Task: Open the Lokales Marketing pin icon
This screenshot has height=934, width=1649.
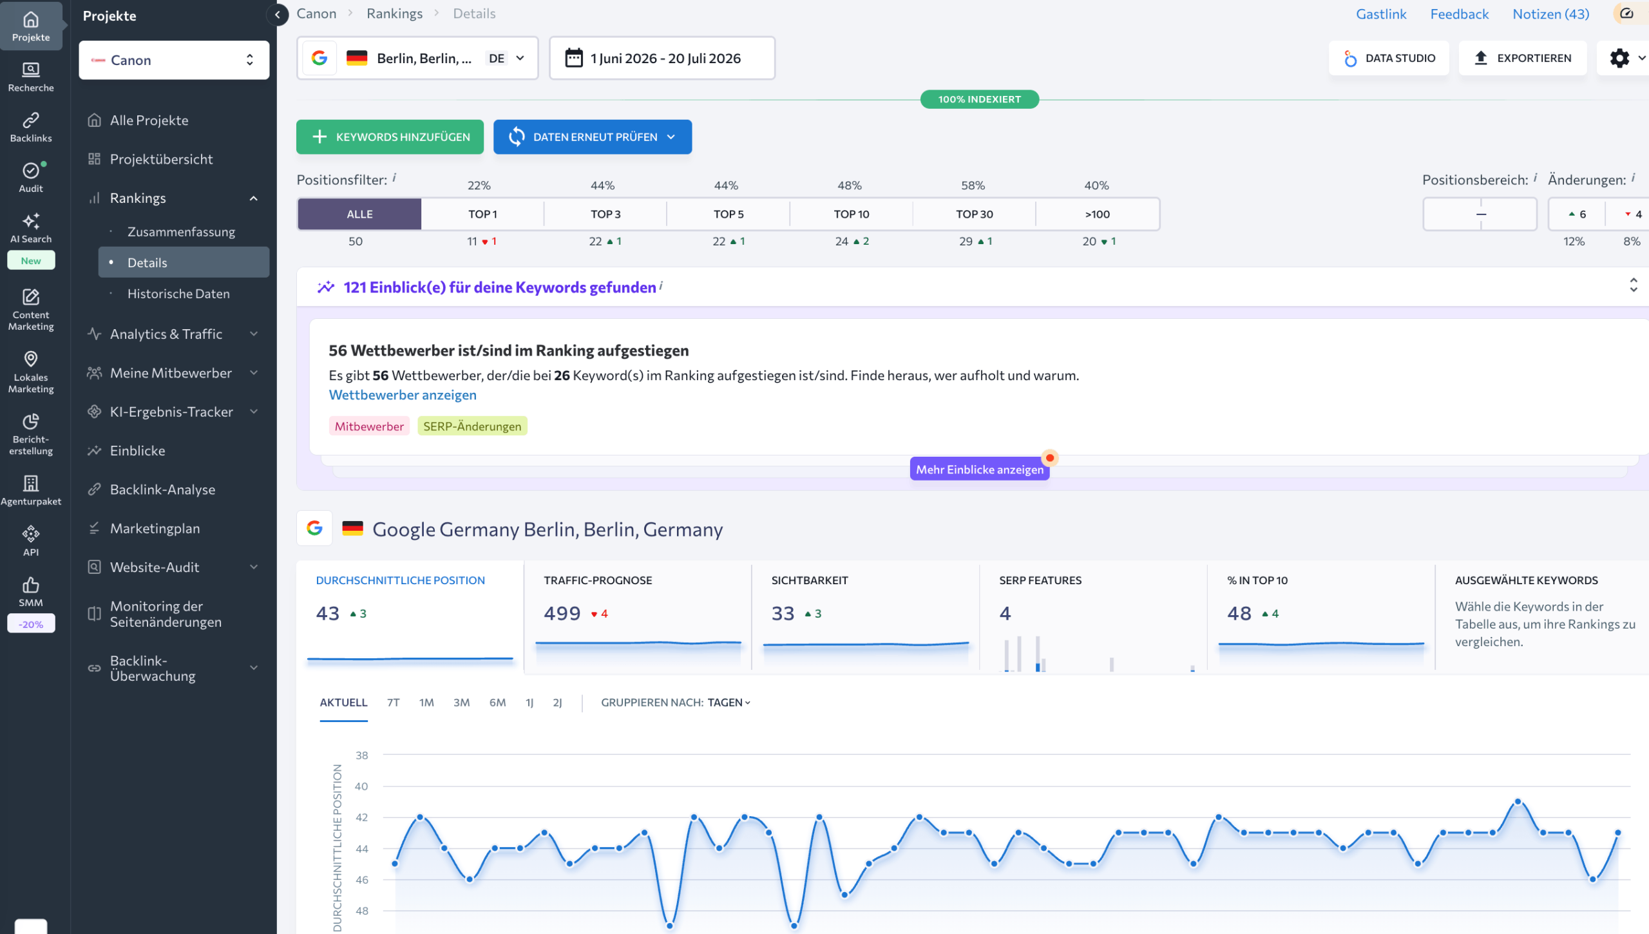Action: (x=31, y=372)
